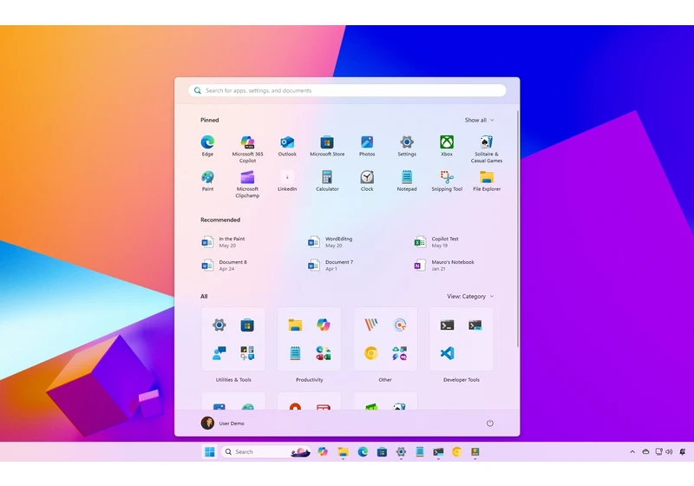Open striped-lines app icon in Other group
This screenshot has width=694, height=486.
[x=371, y=325]
